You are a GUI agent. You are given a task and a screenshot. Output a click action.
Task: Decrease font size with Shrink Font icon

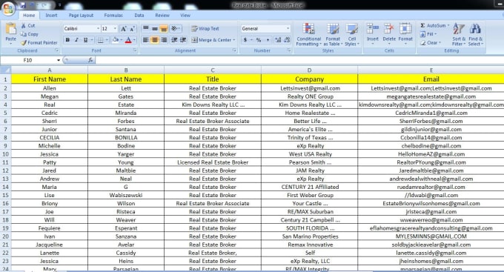132,29
